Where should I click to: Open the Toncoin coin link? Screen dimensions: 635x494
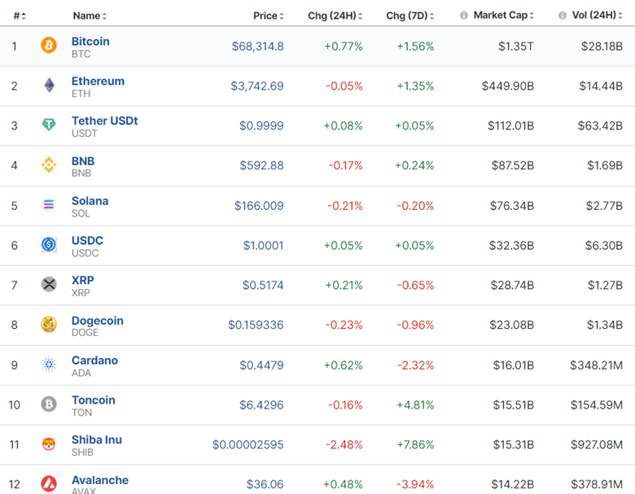pyautogui.click(x=94, y=400)
